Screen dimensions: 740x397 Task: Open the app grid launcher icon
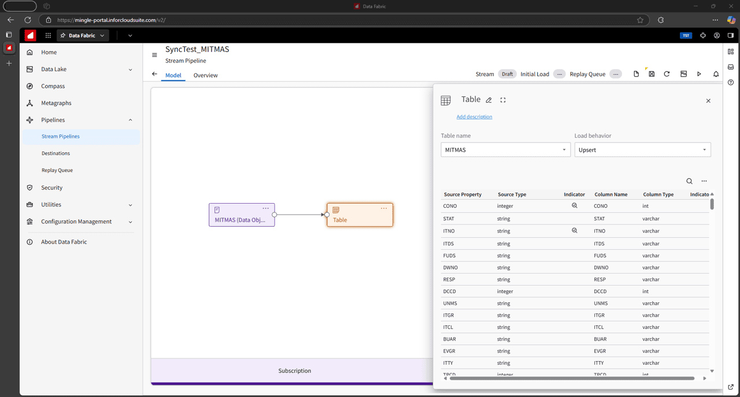click(48, 35)
